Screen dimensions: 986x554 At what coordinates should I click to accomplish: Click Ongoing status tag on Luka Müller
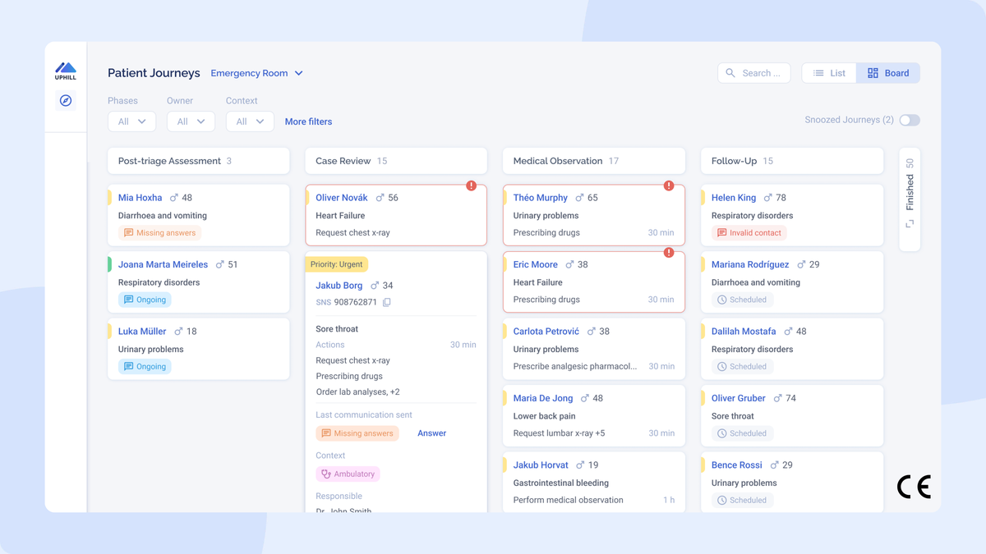(145, 367)
